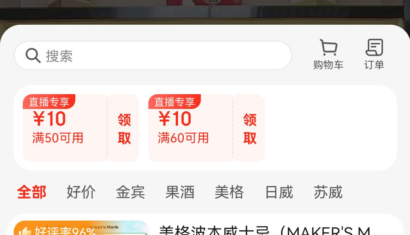The height and width of the screenshot is (235, 410).
Task: Tap the first 直播专享 coupon label
Action: (x=49, y=102)
